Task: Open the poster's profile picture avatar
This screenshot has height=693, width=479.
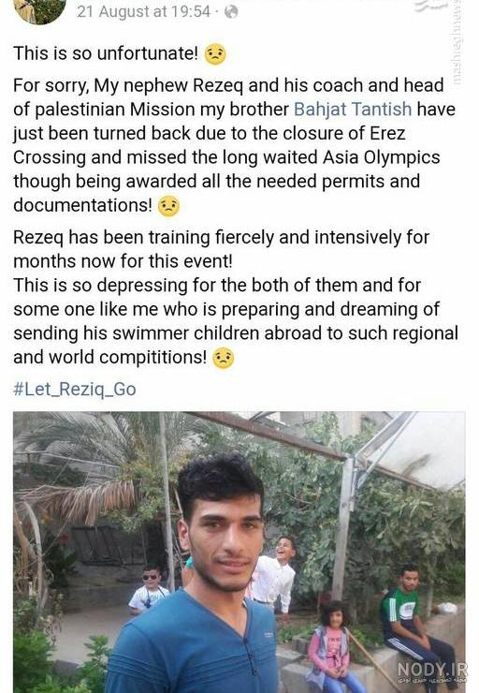Action: pyautogui.click(x=40, y=8)
